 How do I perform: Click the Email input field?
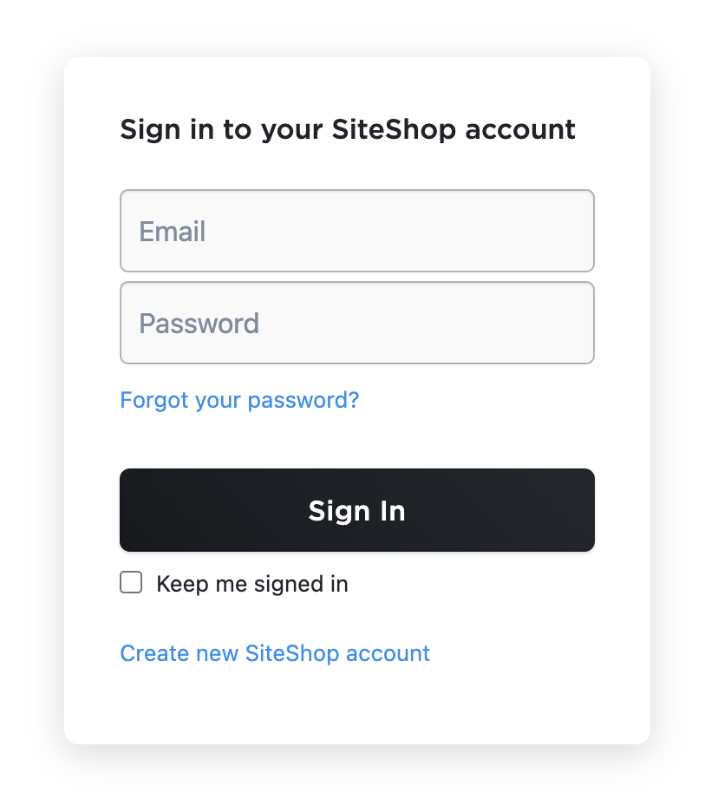tap(357, 231)
